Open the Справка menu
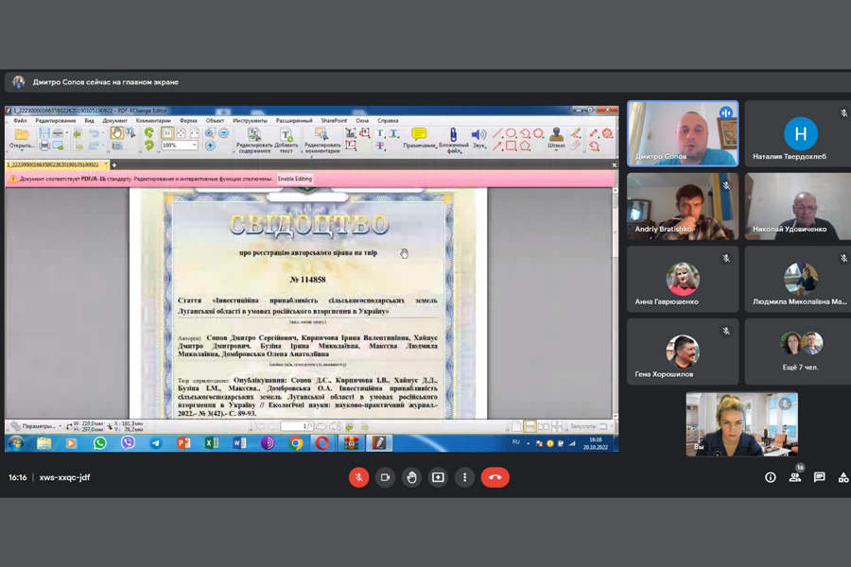The width and height of the screenshot is (851, 567). [388, 120]
